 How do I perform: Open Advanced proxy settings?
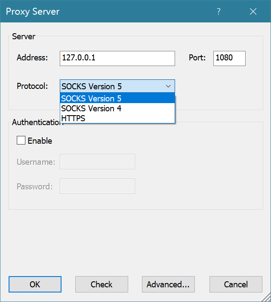point(168,284)
